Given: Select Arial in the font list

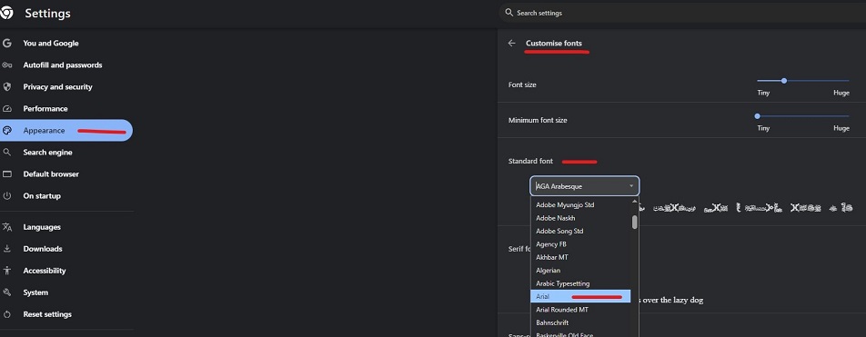Looking at the screenshot, I should coord(581,297).
